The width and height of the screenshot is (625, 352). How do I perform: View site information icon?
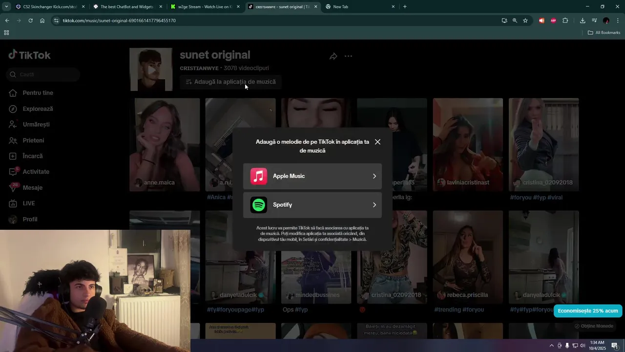(x=56, y=21)
